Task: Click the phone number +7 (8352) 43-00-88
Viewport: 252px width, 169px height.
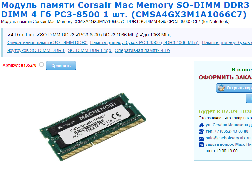Action: click(227, 131)
